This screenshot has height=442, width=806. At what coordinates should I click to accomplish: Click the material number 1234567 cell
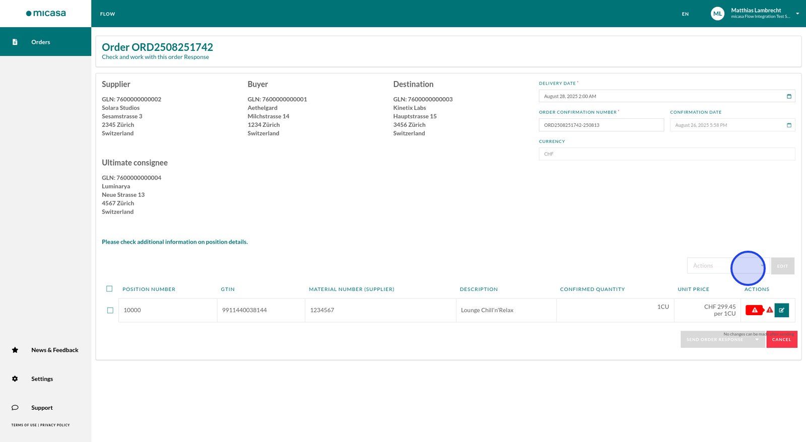[380, 310]
